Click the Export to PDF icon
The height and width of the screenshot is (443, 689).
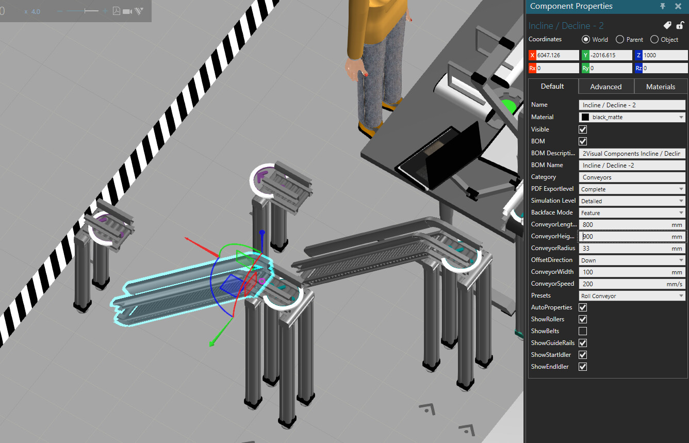[117, 11]
